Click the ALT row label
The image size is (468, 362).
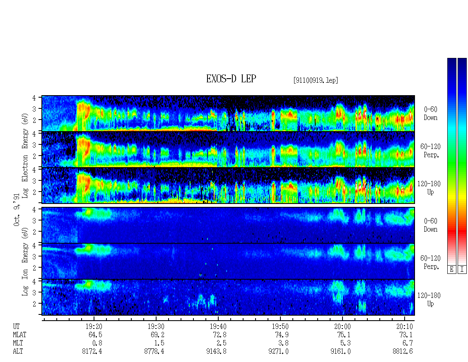(x=18, y=352)
